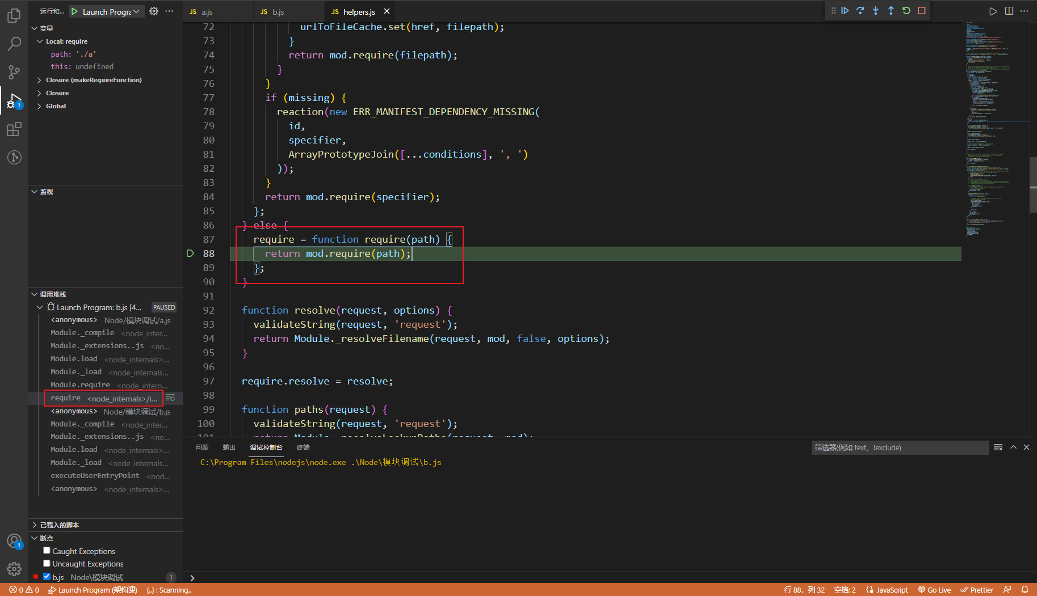This screenshot has width=1037, height=596.
Task: Switch to the 终端 panel tab
Action: point(303,447)
